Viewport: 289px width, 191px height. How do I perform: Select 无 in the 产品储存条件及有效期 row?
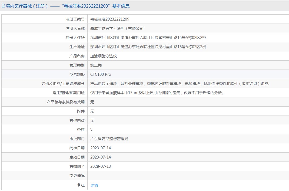pyautogui.click(x=92, y=102)
